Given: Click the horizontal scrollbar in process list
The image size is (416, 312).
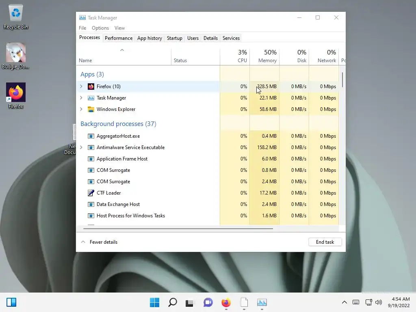Looking at the screenshot, I should click(x=178, y=228).
